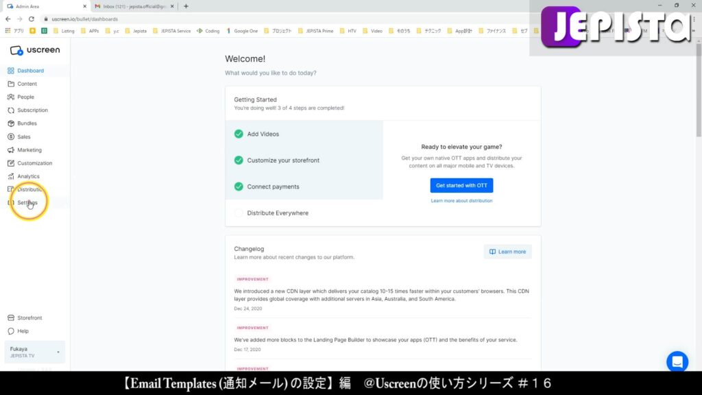Close the Admin Area tab
This screenshot has width=702, height=395.
click(x=84, y=6)
